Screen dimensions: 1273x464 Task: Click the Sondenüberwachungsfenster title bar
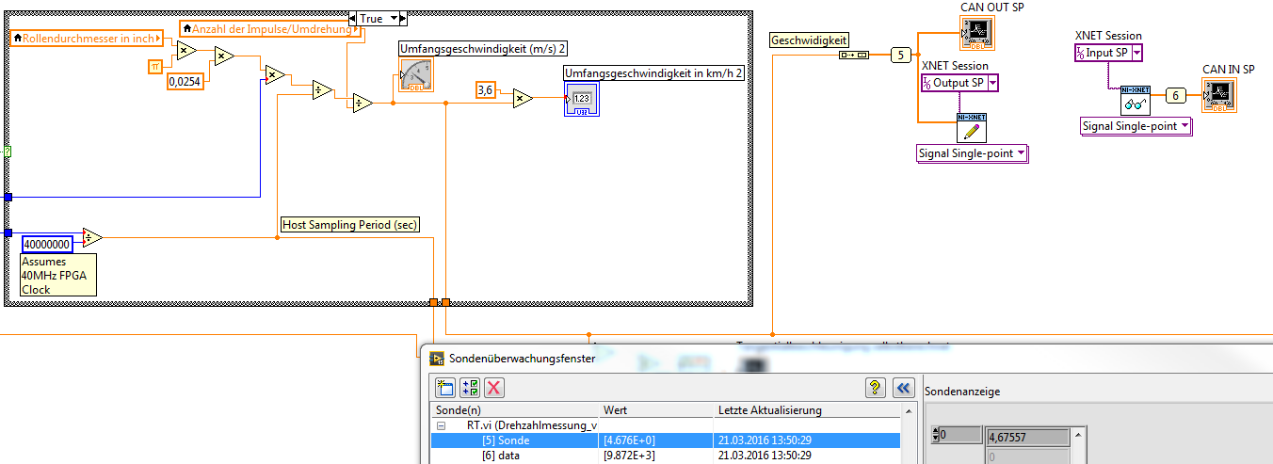click(x=846, y=358)
